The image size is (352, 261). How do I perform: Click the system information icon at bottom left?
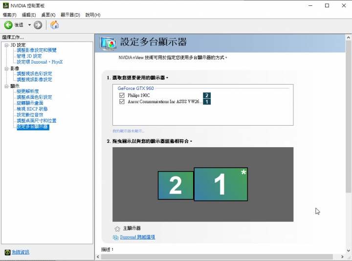click(7, 252)
